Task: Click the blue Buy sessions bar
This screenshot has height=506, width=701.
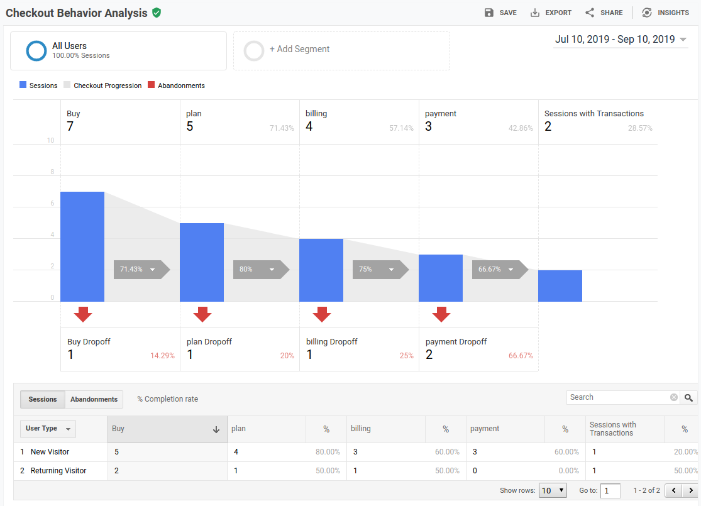Action: pos(82,246)
